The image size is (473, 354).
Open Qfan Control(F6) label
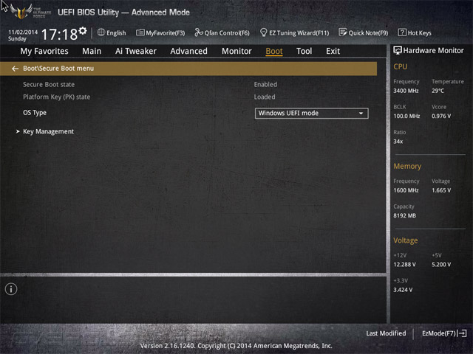(x=227, y=33)
